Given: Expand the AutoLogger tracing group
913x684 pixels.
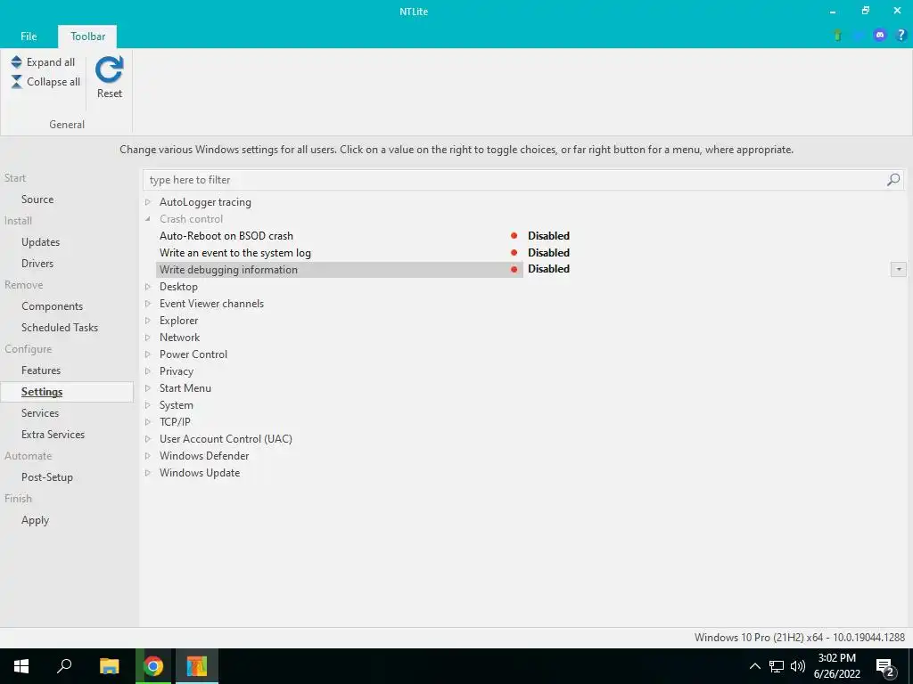Looking at the screenshot, I should (148, 202).
